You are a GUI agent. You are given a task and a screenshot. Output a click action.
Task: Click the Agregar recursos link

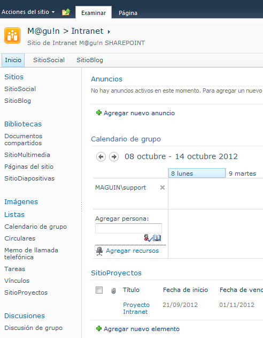tap(132, 251)
